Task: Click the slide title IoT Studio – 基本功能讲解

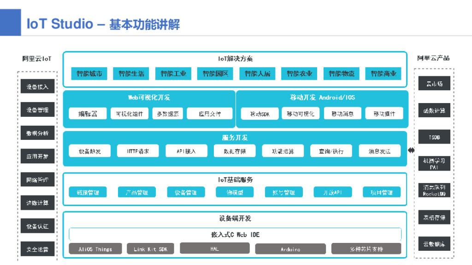Action: click(103, 24)
